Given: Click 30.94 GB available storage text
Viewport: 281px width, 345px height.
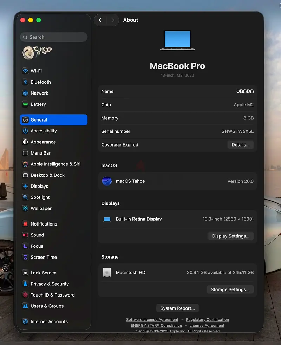Looking at the screenshot, I should [x=220, y=272].
